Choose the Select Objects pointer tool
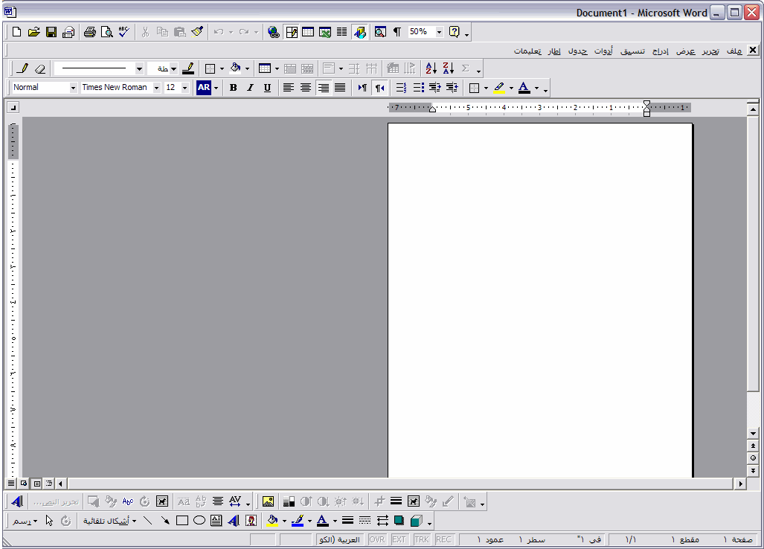 49,521
